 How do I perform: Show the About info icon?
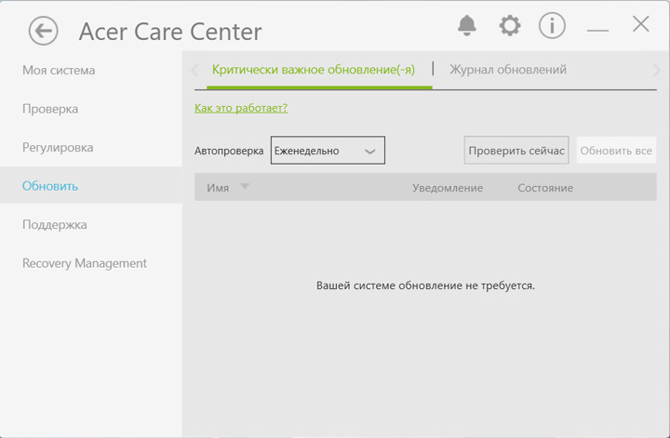tap(552, 26)
